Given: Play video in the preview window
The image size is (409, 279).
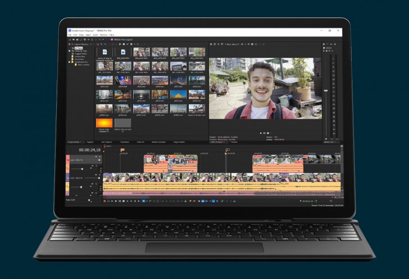Looking at the screenshot, I should (261, 133).
